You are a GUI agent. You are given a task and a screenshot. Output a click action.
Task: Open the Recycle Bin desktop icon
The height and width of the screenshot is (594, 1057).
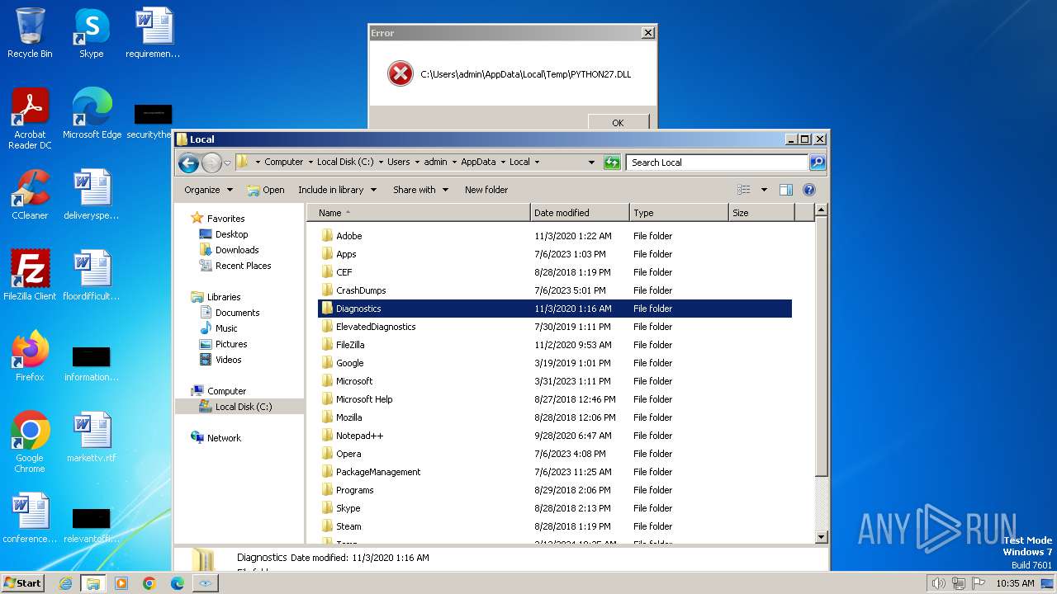point(30,33)
